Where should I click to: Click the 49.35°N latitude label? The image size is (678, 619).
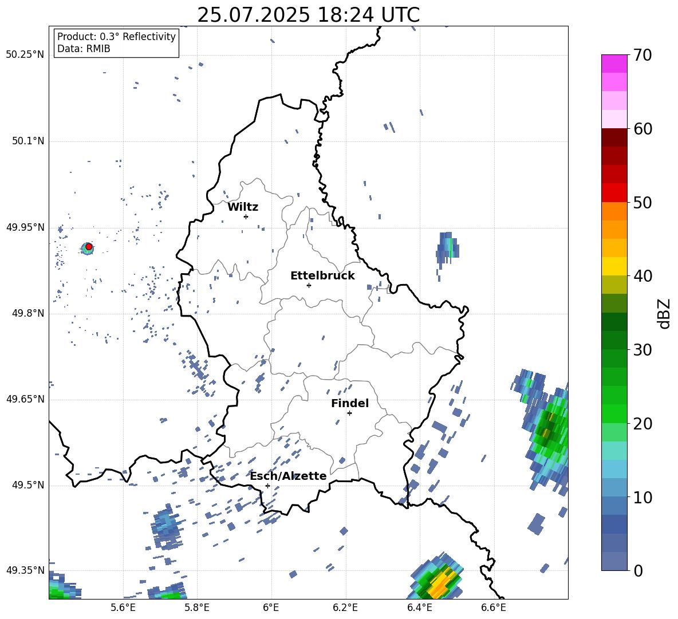(x=25, y=570)
